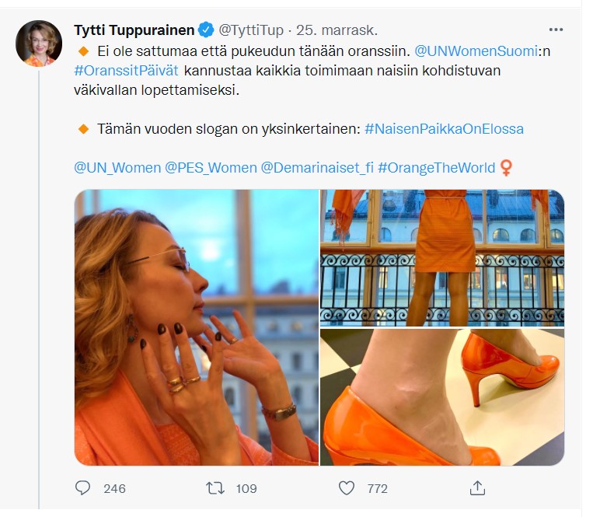This screenshot has height=517, width=600.
Task: Click the blue verified badge
Action: 206,30
